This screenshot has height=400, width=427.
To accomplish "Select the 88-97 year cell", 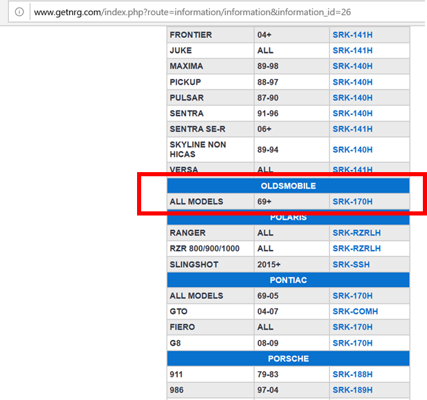I will [x=291, y=82].
